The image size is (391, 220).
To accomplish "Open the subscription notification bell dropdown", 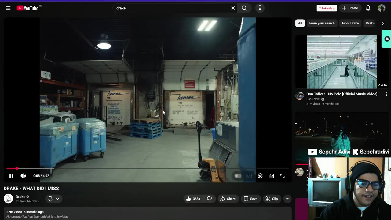I will [54, 199].
